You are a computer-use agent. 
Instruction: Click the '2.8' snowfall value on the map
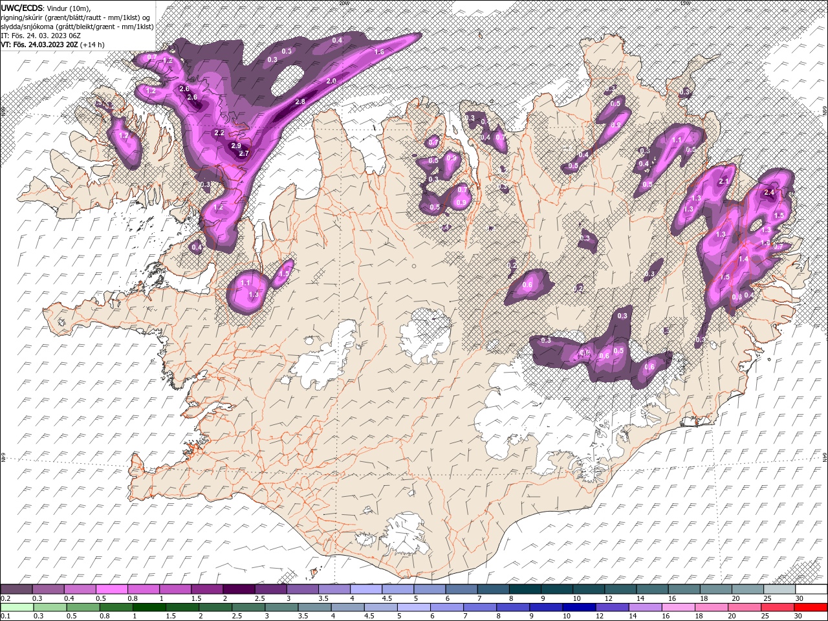pyautogui.click(x=300, y=102)
